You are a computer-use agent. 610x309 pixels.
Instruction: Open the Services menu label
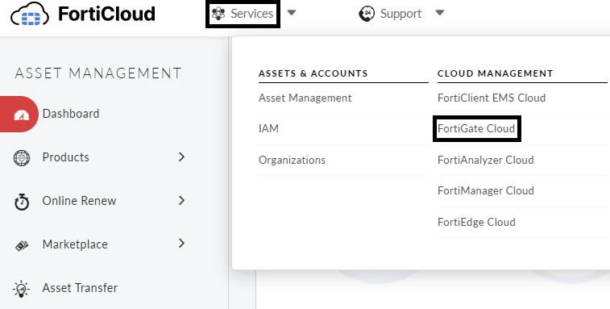pyautogui.click(x=251, y=14)
